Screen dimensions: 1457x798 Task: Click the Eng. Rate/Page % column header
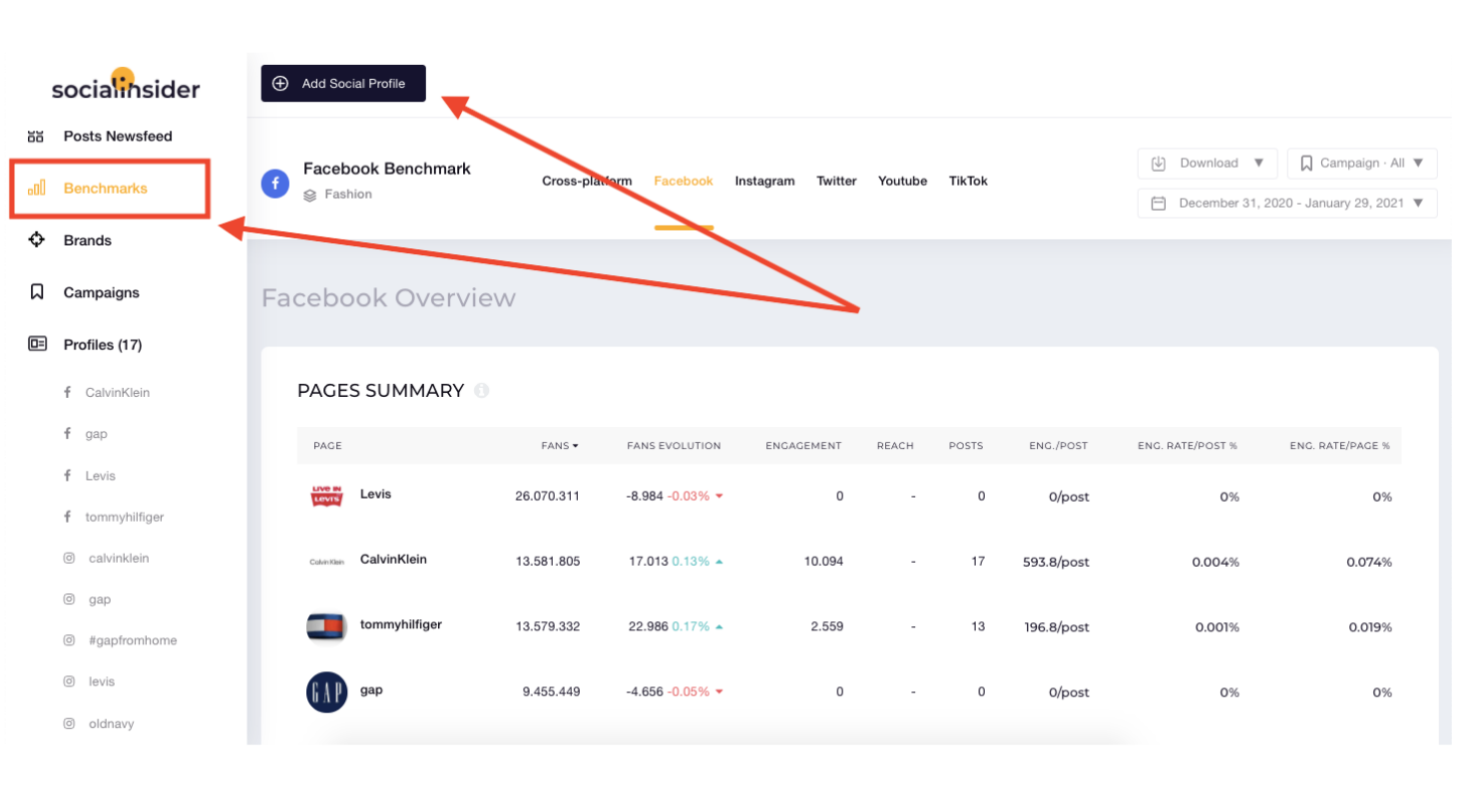pos(1339,446)
